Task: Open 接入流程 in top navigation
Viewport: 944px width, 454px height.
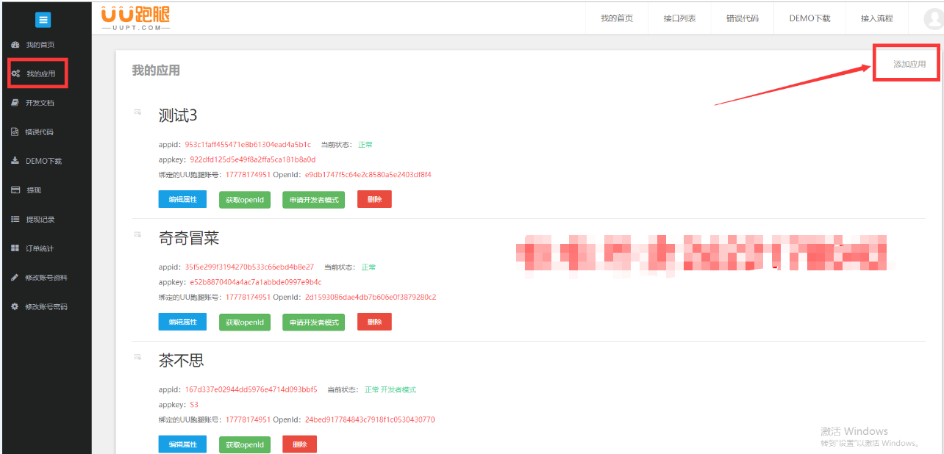Action: pyautogui.click(x=877, y=18)
